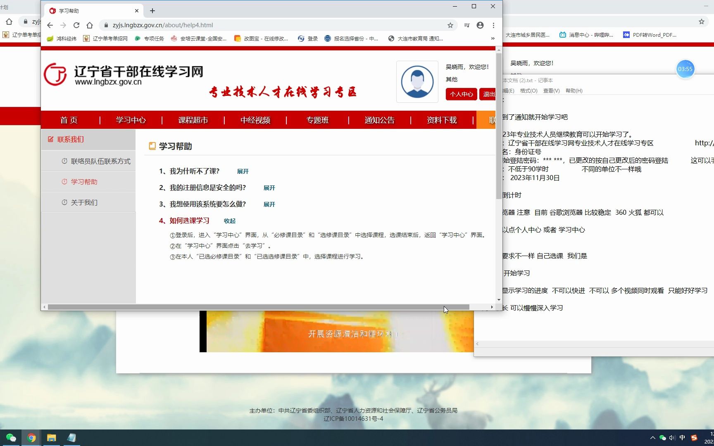
Task: Show hidden tray icons chevron
Action: (653, 438)
